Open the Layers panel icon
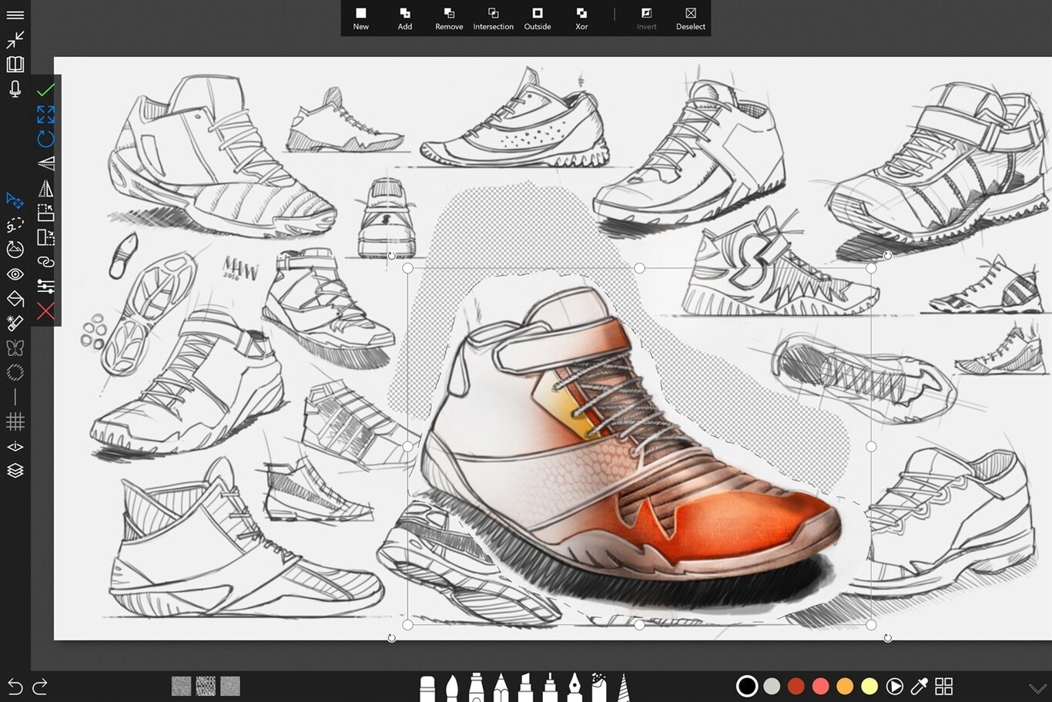The height and width of the screenshot is (702, 1052). click(x=15, y=471)
